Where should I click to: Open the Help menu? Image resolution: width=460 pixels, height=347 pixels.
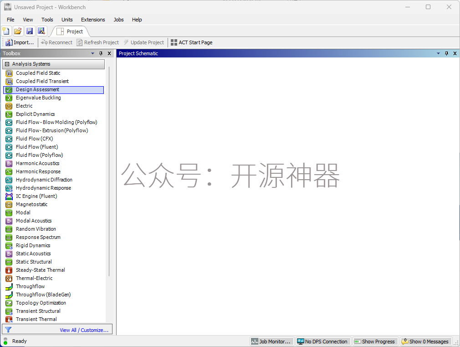coord(137,20)
